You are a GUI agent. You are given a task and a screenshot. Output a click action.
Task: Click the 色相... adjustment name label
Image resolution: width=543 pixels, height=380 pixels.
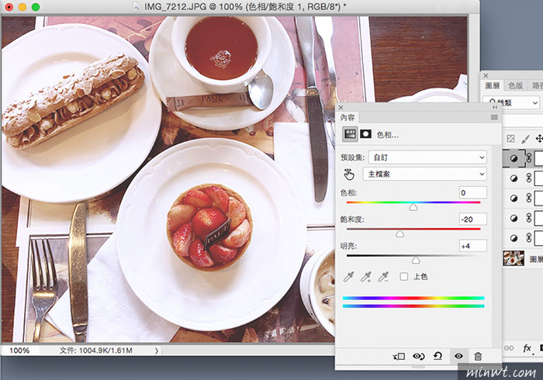(388, 135)
